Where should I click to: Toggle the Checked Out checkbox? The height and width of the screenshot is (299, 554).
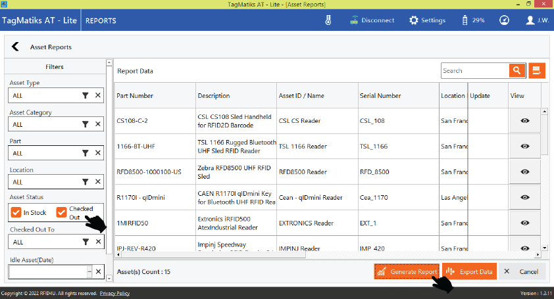tap(61, 212)
